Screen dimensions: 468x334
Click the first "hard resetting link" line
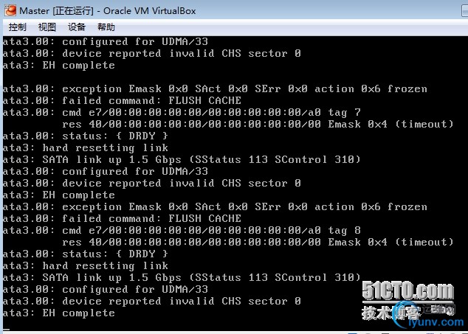(85, 147)
